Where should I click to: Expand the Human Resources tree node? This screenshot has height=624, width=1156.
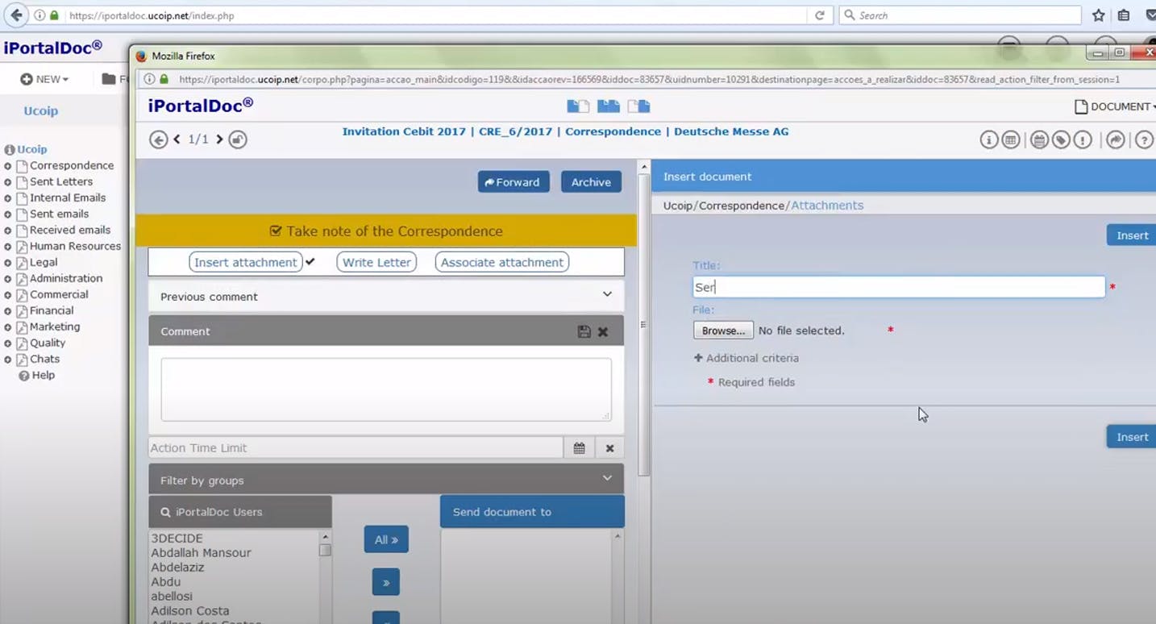[x=8, y=247]
